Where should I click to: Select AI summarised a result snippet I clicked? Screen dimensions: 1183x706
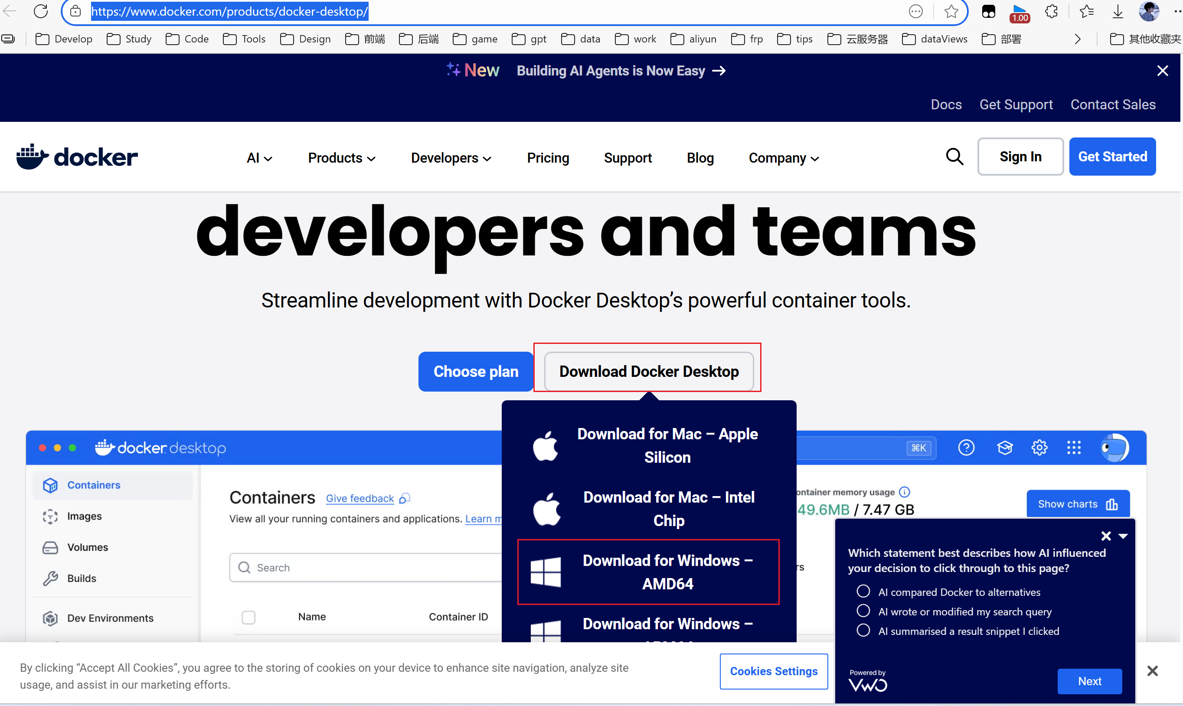863,631
